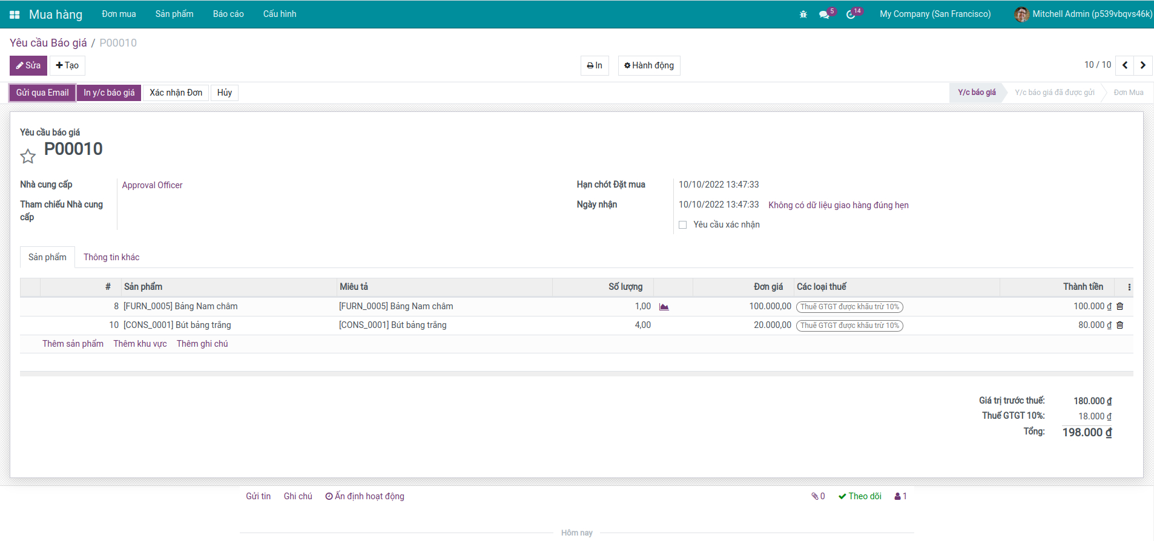Mark P00010 as favorite with star

coord(28,157)
